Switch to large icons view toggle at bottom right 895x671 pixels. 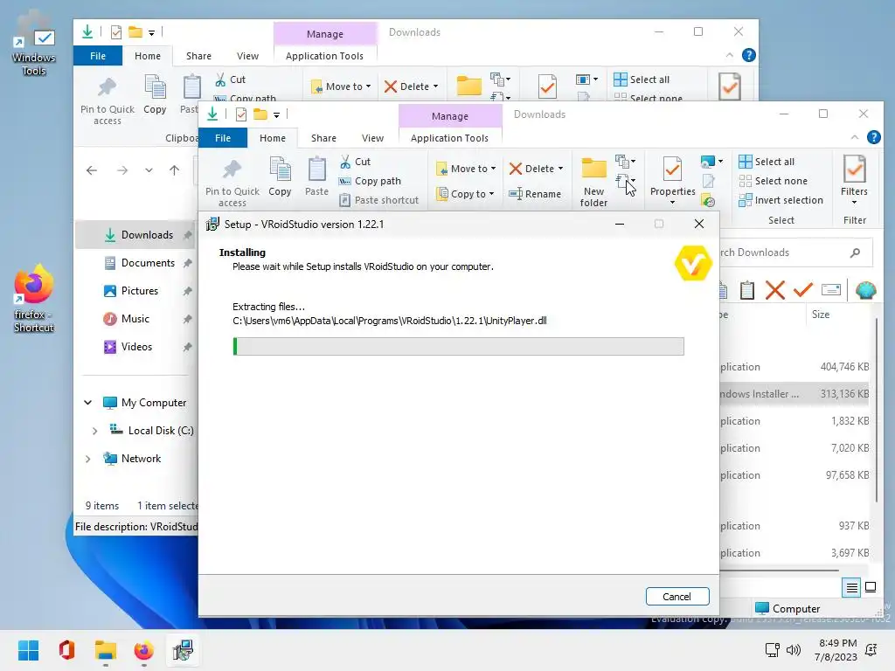pos(871,587)
